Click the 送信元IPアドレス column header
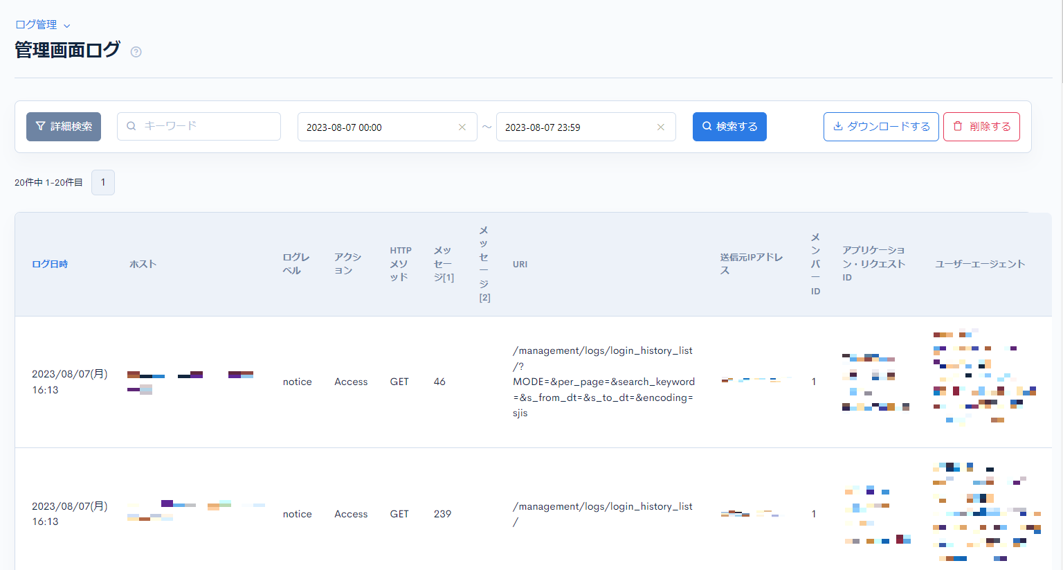Viewport: 1063px width, 570px height. coord(752,264)
